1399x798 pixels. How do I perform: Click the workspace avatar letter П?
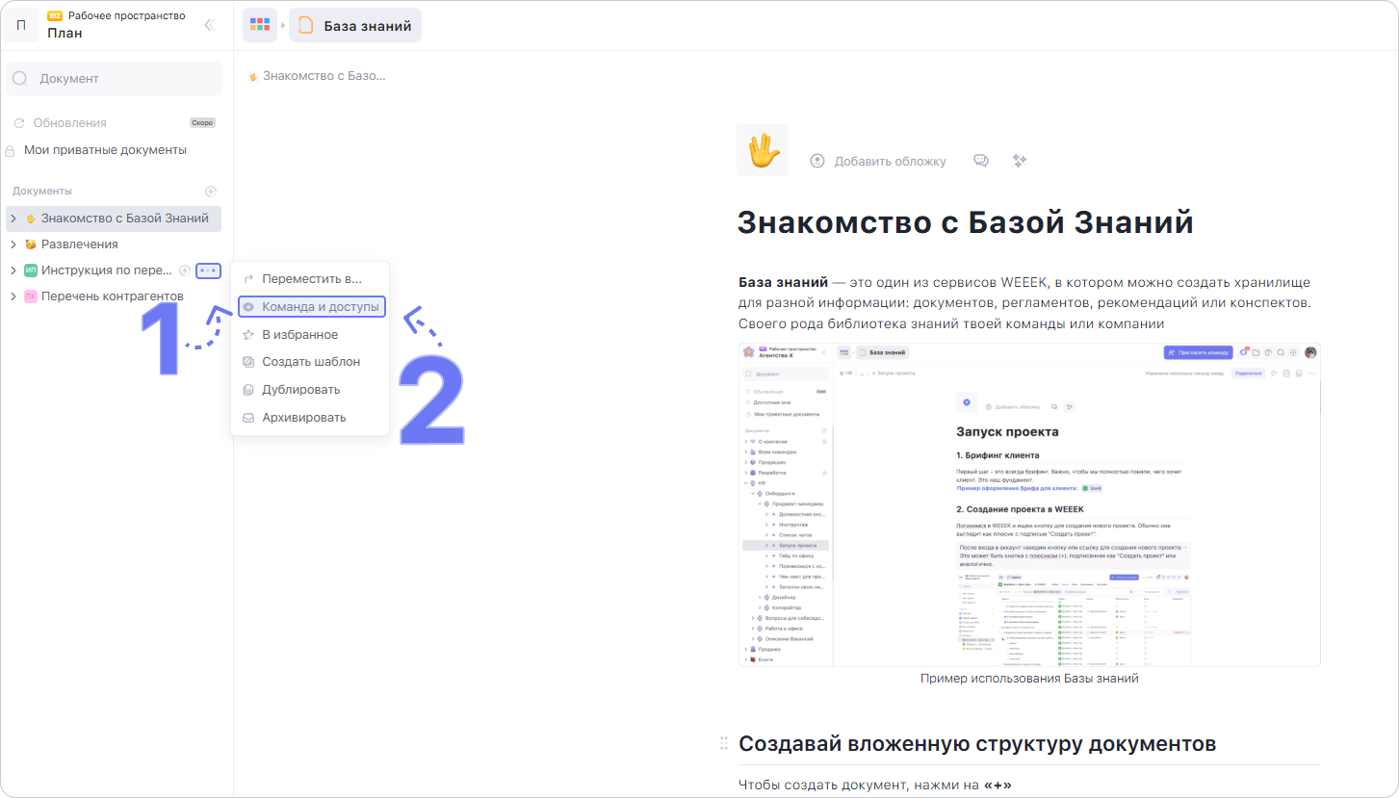coord(21,25)
